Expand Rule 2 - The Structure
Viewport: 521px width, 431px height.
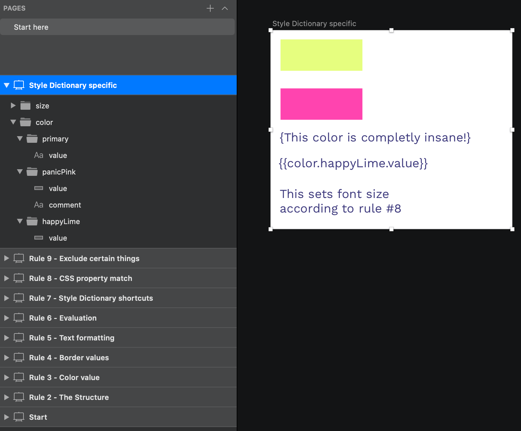pyautogui.click(x=7, y=397)
